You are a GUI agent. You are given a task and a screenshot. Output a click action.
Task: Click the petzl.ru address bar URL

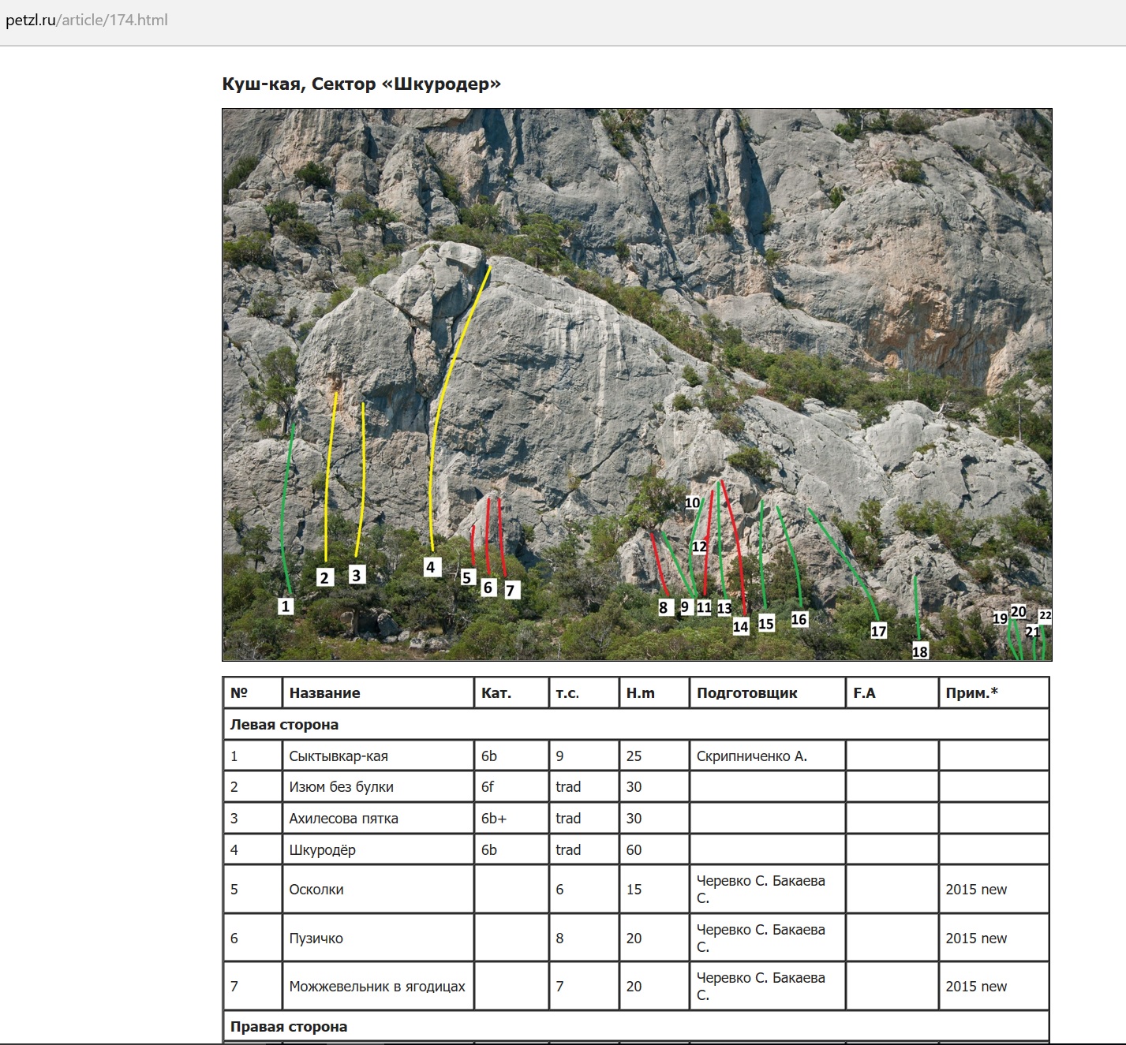[x=87, y=21]
